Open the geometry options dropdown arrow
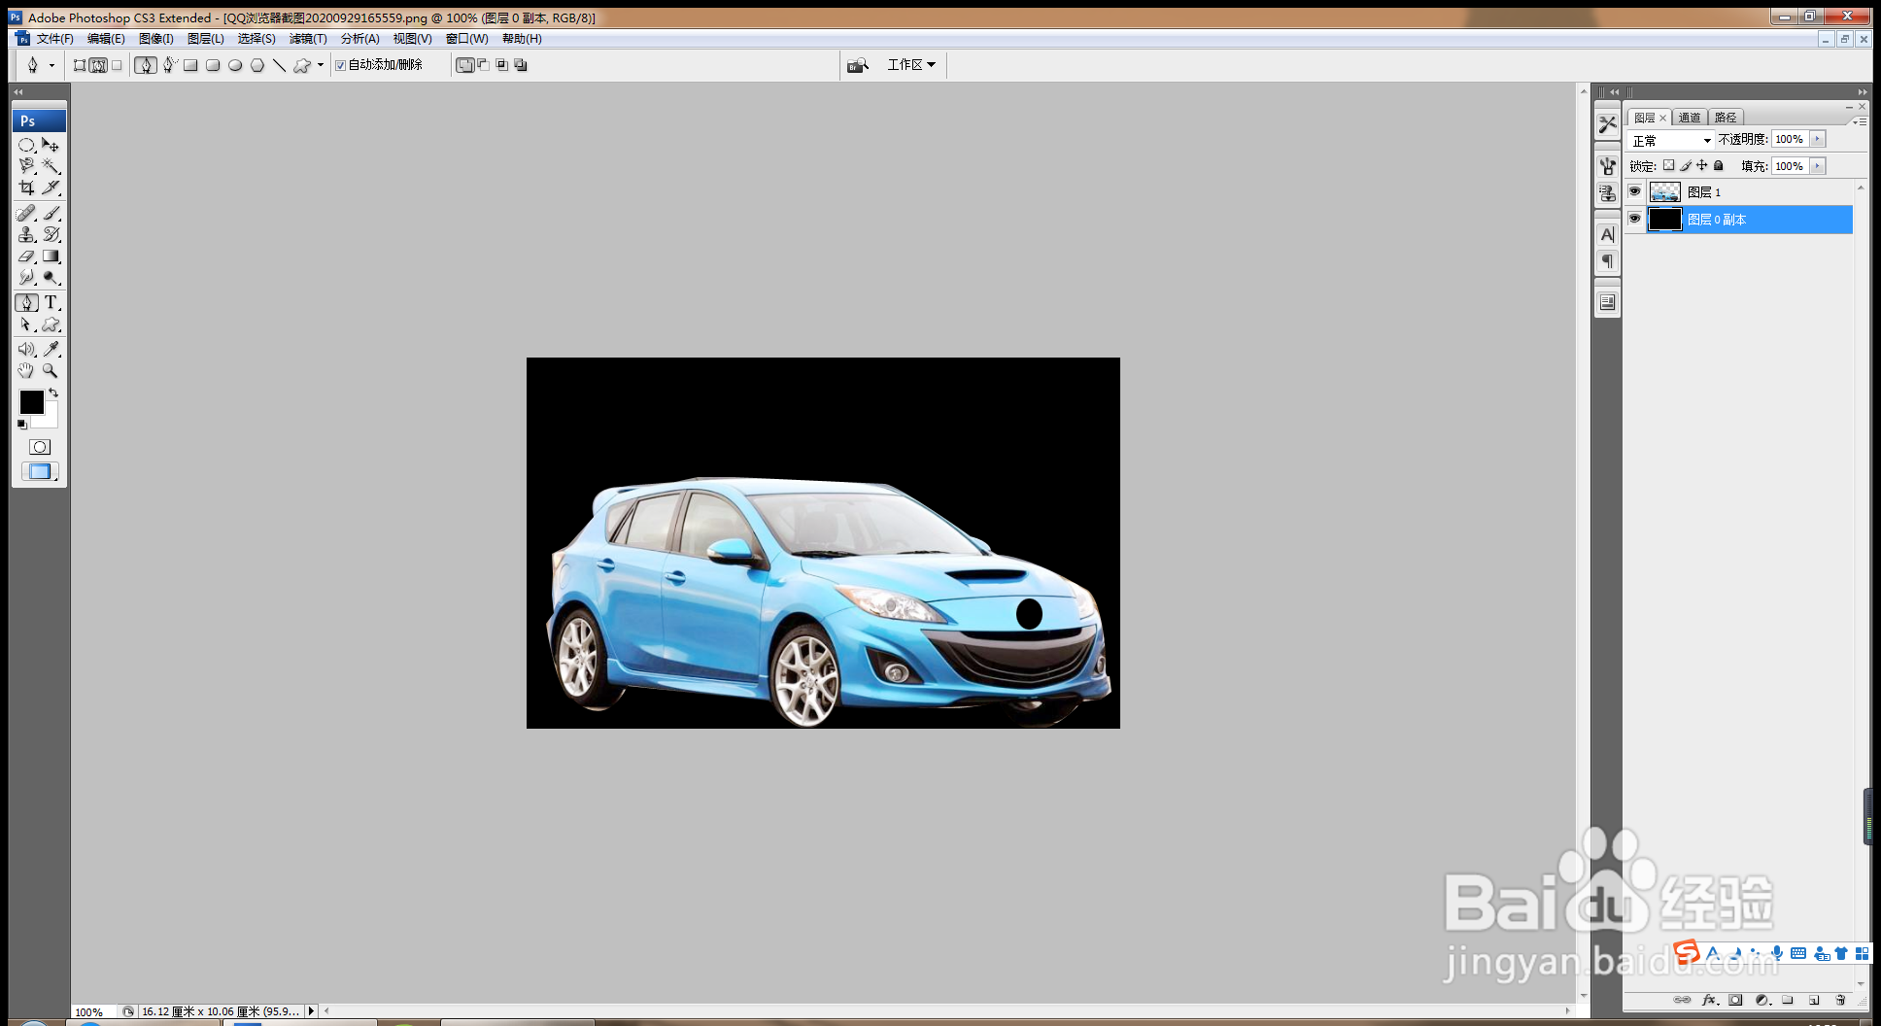 click(x=321, y=65)
